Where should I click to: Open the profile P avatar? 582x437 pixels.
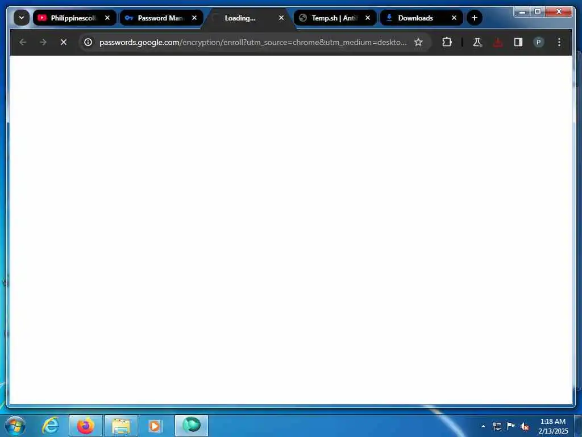pos(539,42)
